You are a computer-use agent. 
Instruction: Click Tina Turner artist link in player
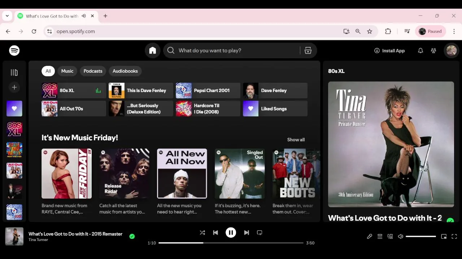point(38,240)
